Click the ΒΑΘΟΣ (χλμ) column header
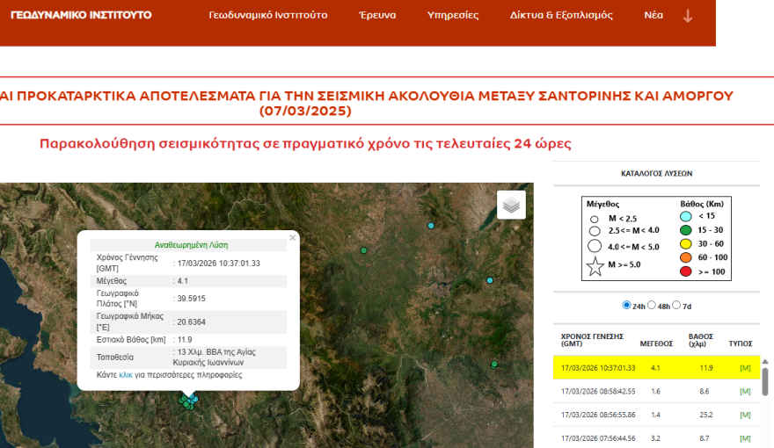Screen dimensions: 774x448 click(700, 340)
